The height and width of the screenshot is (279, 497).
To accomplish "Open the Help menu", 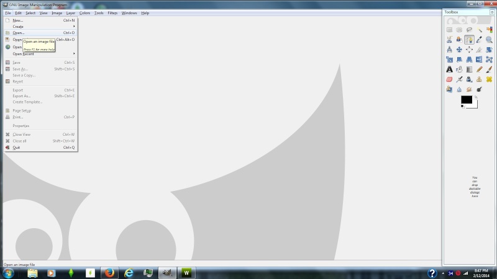I will coord(145,13).
